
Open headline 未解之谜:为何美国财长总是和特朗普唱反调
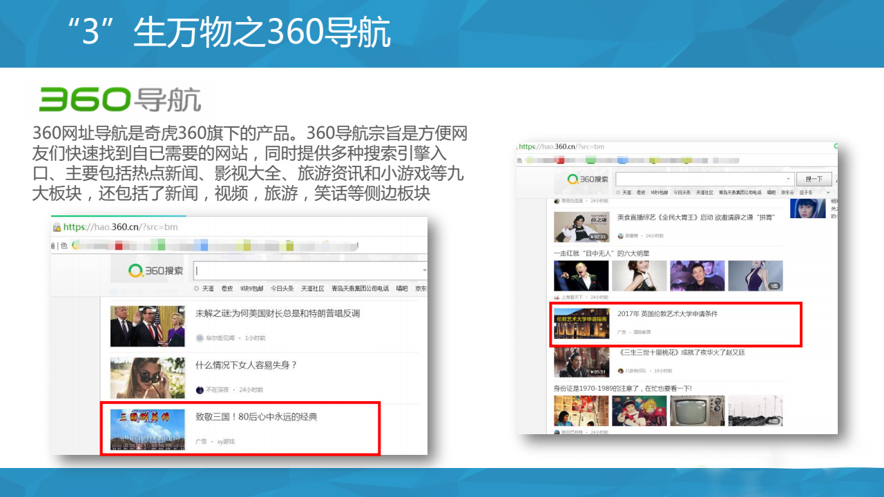click(x=277, y=313)
